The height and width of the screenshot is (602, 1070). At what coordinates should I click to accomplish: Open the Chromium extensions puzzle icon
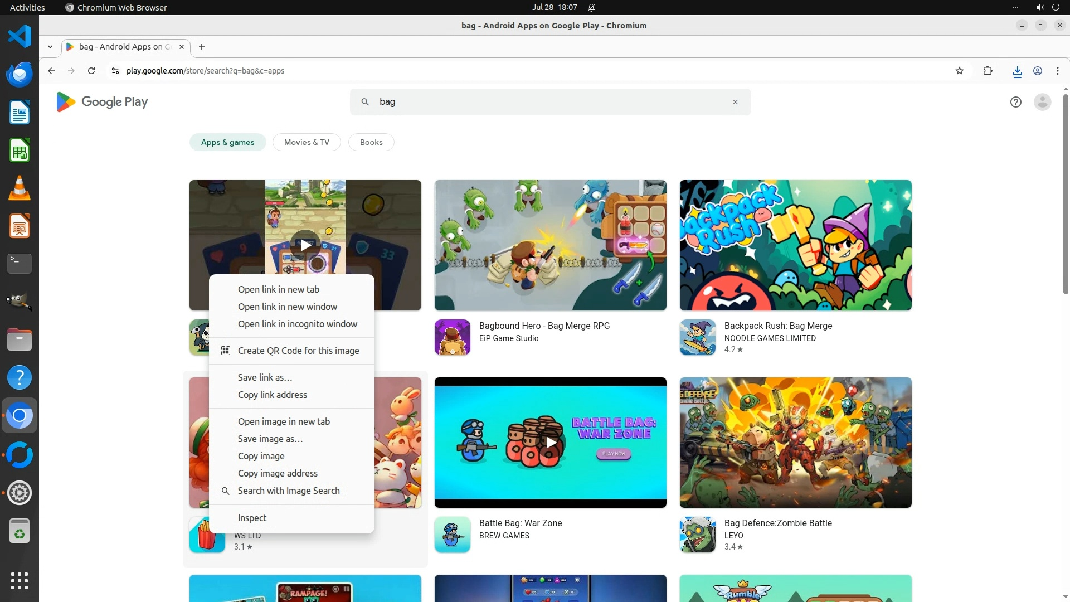click(988, 71)
